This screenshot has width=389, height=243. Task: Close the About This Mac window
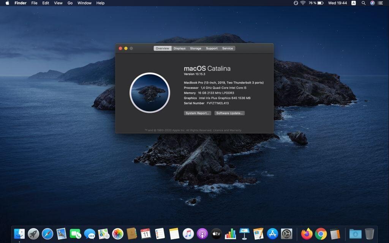click(120, 48)
